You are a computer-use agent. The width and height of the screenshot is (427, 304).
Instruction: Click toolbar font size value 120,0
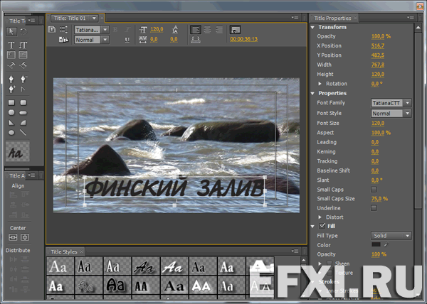157,29
